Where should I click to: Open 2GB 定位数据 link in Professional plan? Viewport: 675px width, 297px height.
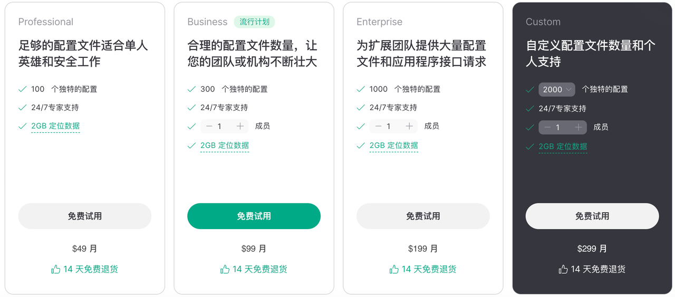[x=55, y=126]
